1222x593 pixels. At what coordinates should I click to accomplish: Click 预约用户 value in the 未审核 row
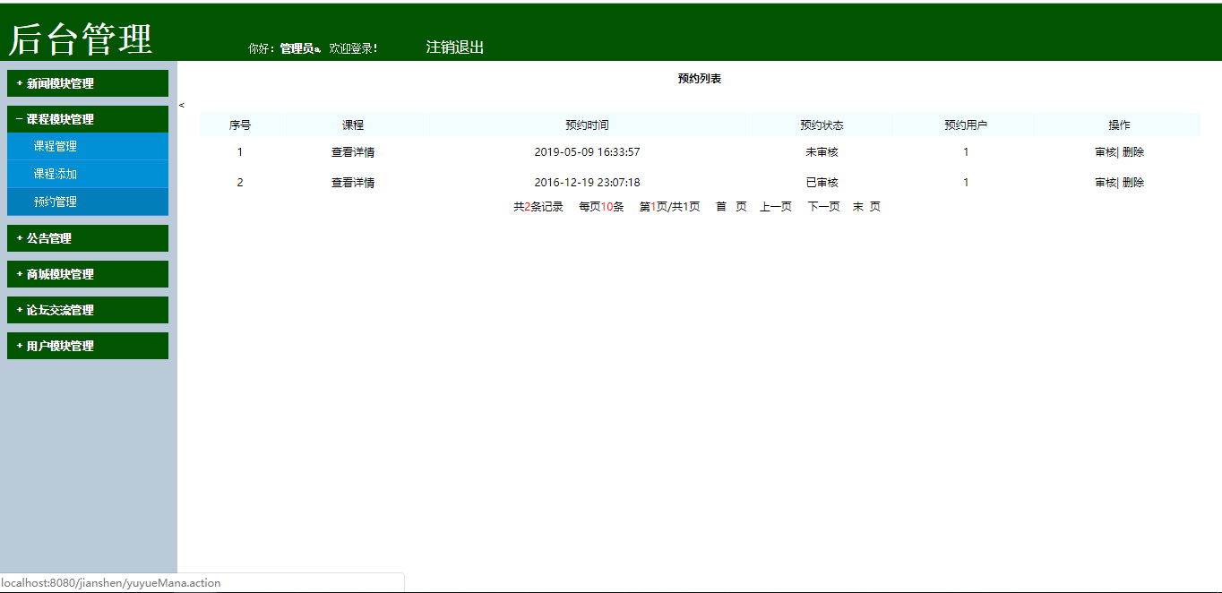tap(966, 152)
